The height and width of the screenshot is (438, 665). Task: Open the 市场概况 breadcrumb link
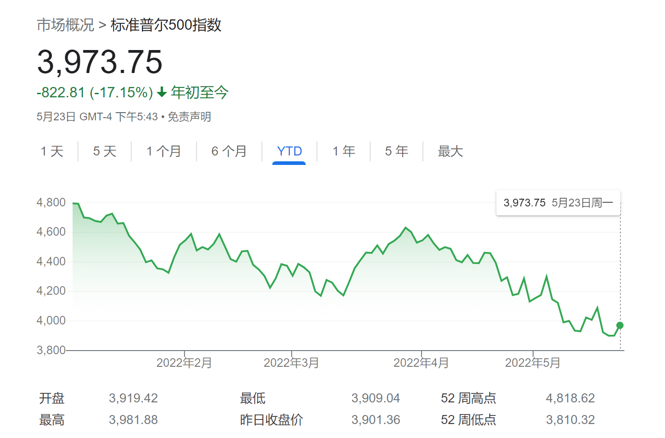(66, 26)
